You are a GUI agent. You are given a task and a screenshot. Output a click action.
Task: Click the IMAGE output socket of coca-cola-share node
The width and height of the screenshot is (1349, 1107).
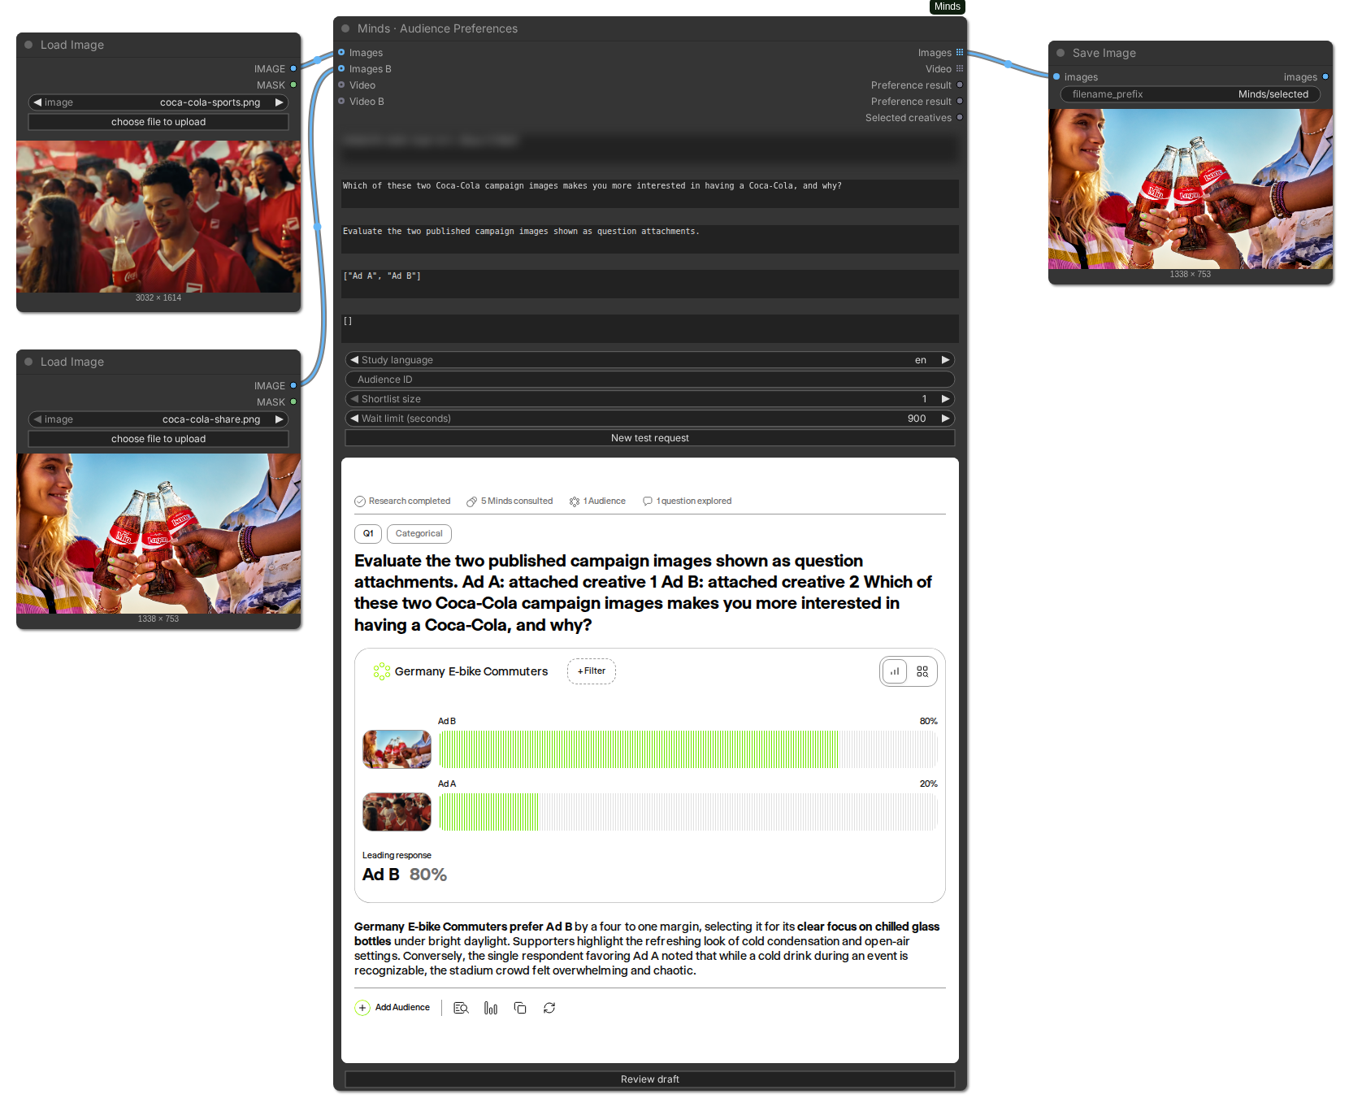pos(293,385)
